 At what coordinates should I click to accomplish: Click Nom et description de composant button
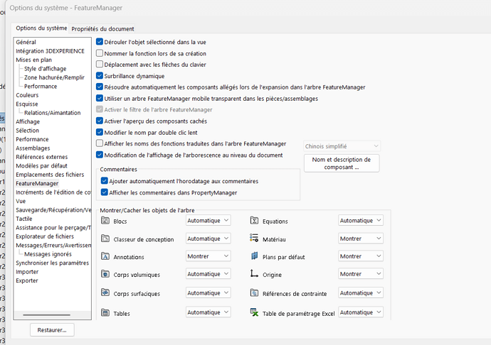(342, 163)
